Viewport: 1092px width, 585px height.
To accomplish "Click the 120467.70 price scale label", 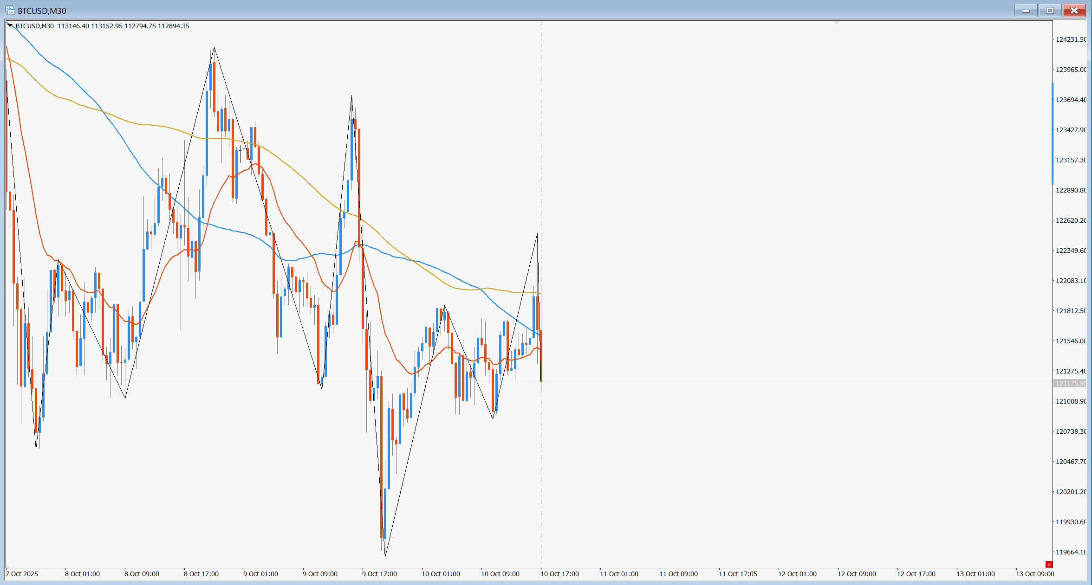I will 1071,462.
